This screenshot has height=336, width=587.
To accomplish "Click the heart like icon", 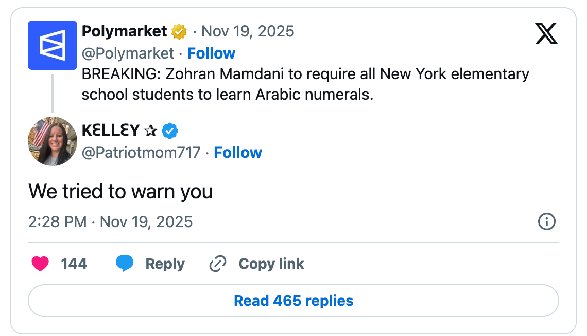I will (40, 264).
